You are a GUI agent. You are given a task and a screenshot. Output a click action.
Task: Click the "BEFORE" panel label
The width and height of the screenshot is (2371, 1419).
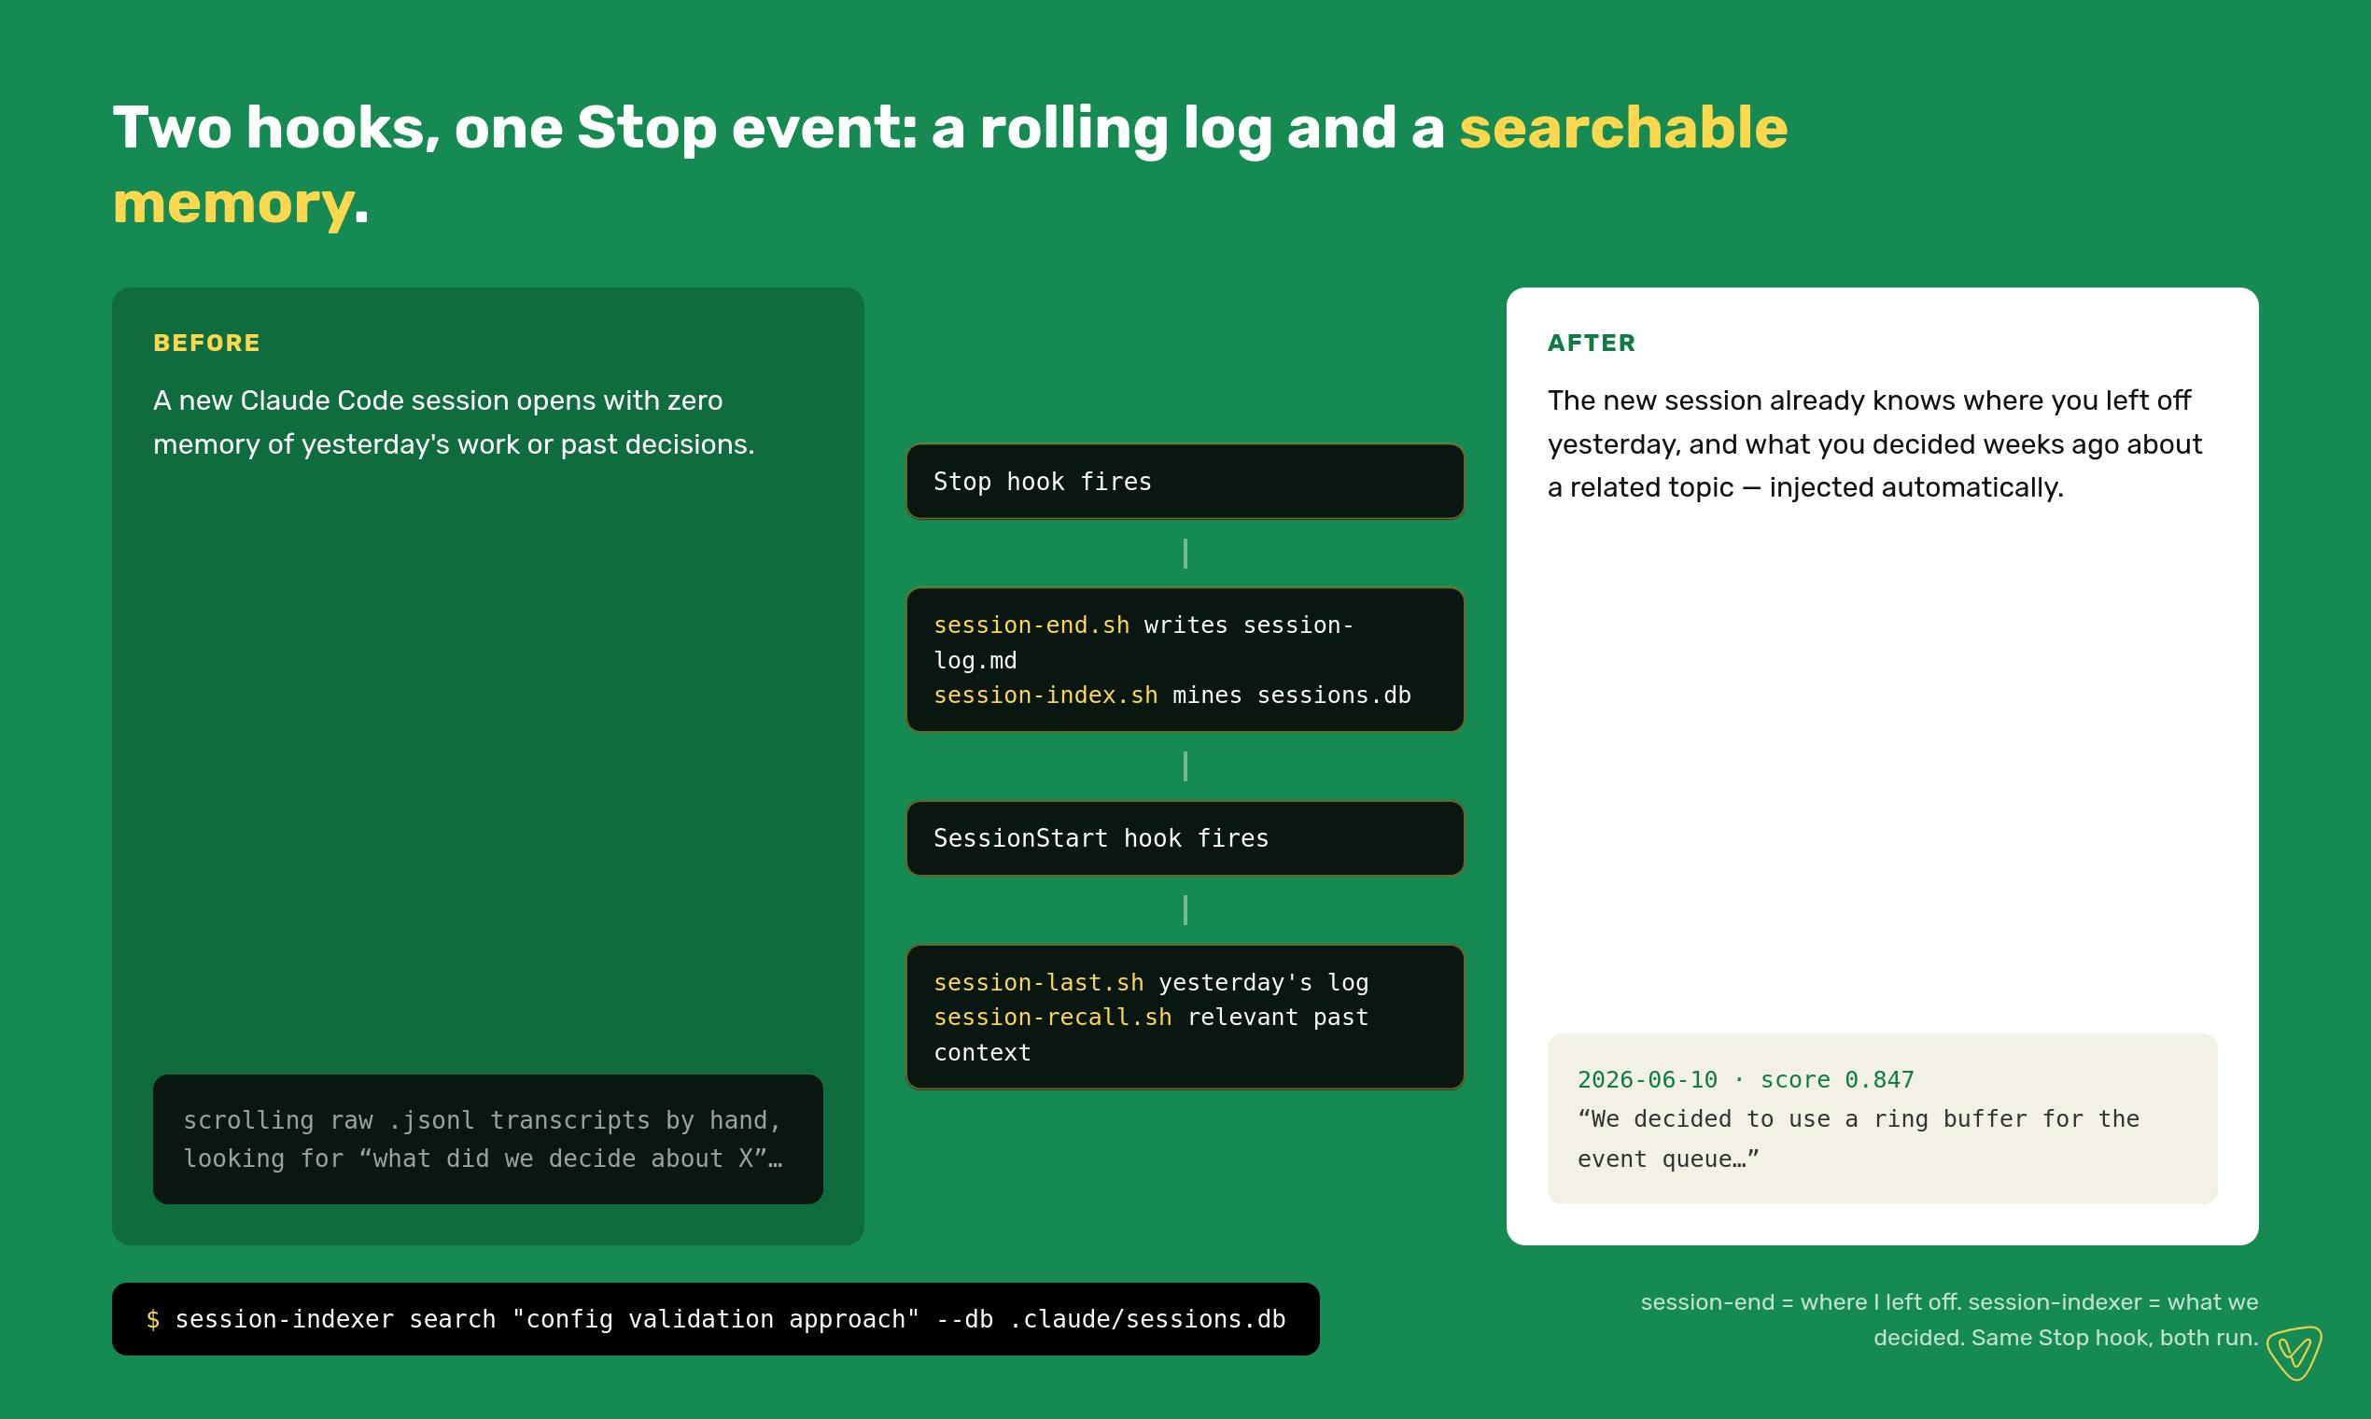(x=206, y=344)
